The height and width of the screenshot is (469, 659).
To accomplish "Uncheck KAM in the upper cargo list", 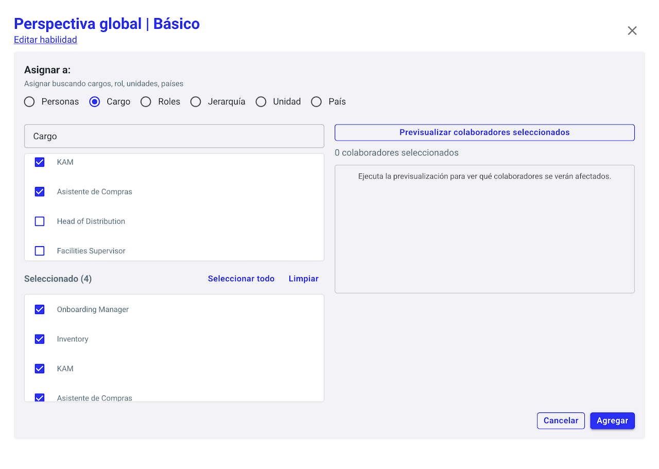I will [x=40, y=162].
